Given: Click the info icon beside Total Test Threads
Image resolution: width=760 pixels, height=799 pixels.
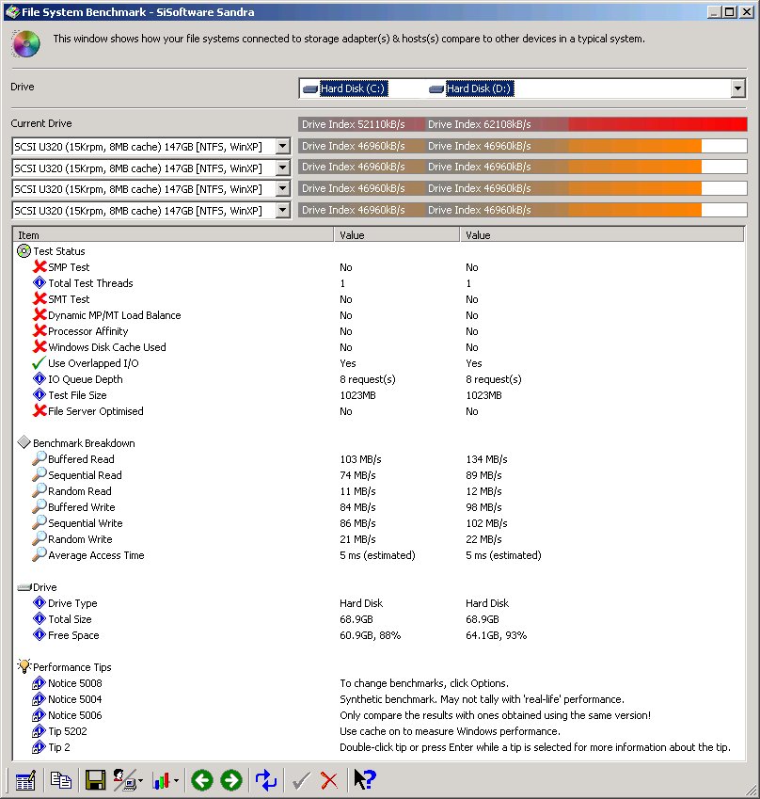Looking at the screenshot, I should [40, 282].
